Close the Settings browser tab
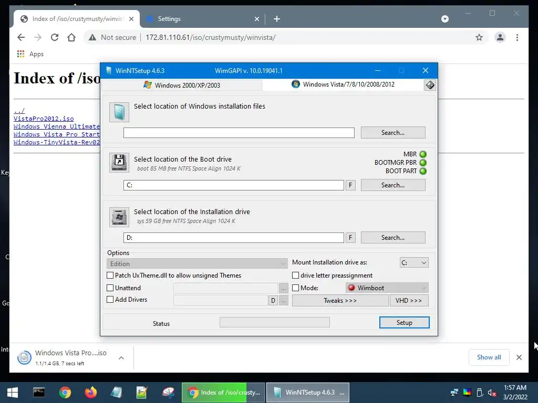Screen dimensions: 538x403 [256, 19]
